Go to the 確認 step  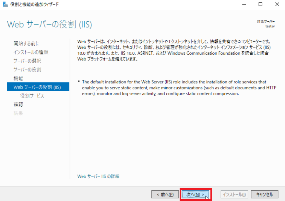[18, 104]
